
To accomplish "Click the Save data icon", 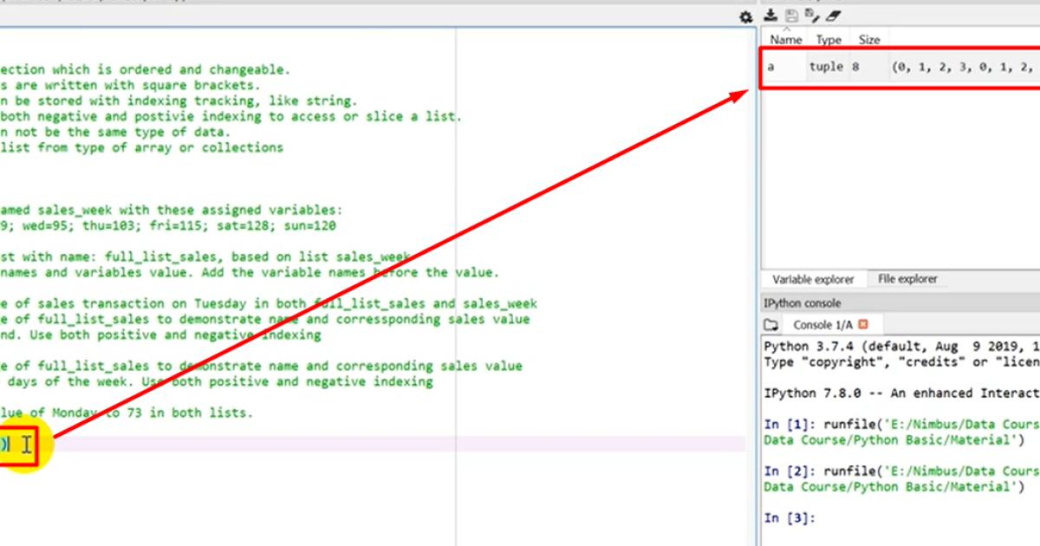I will tap(790, 16).
